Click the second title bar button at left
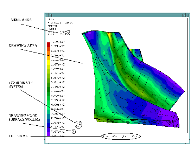This screenshot has height=146, width=191. tap(50, 15)
